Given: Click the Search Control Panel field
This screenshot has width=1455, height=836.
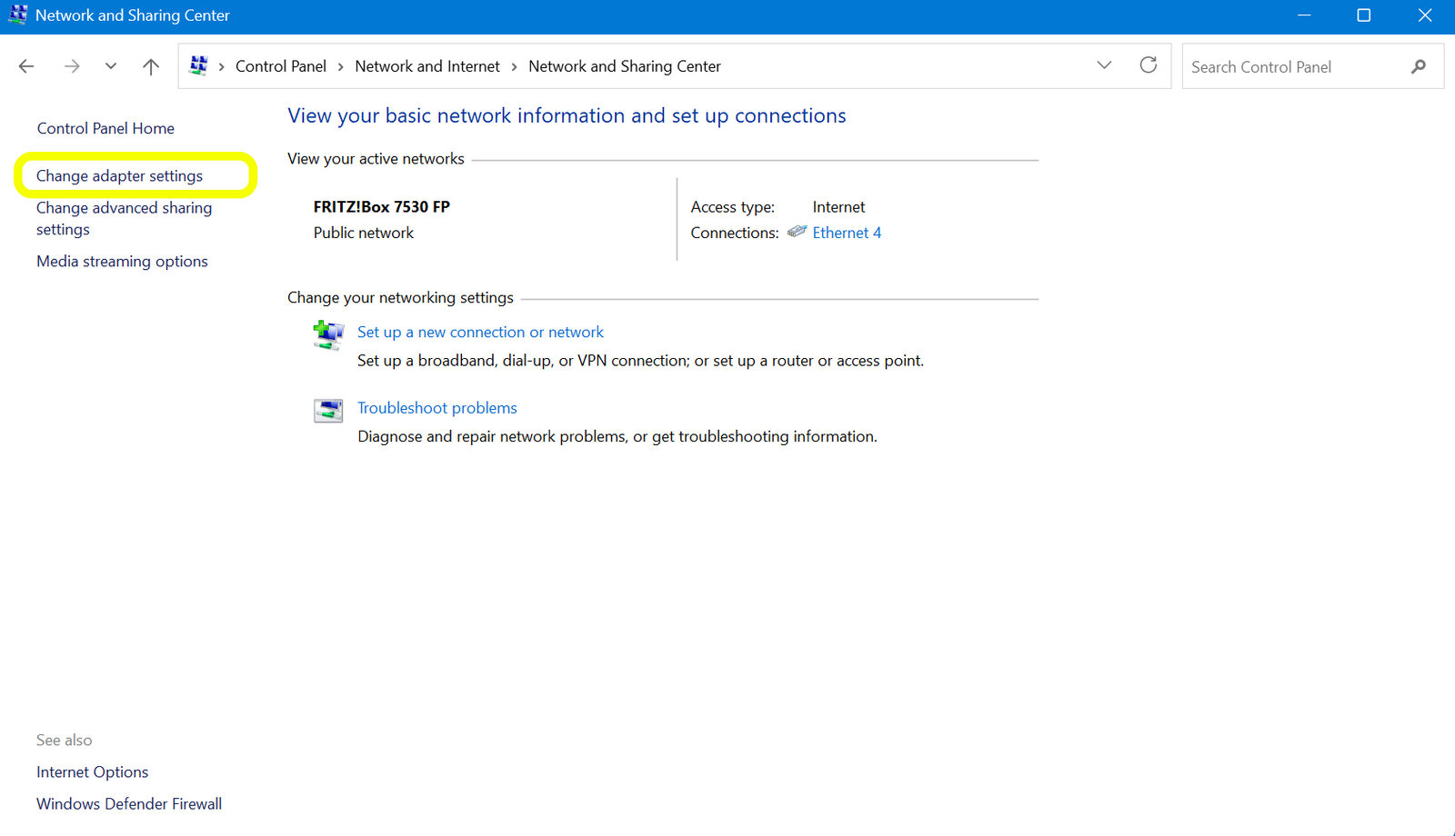Looking at the screenshot, I should point(1291,66).
